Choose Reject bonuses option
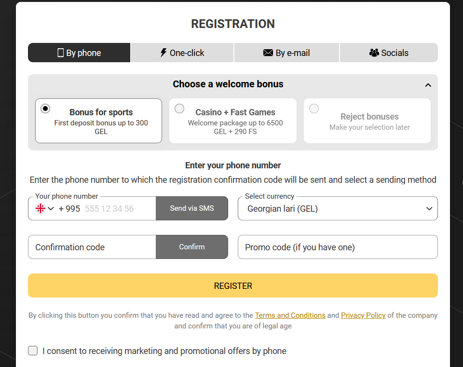Image resolution: width=463 pixels, height=367 pixels. [314, 109]
